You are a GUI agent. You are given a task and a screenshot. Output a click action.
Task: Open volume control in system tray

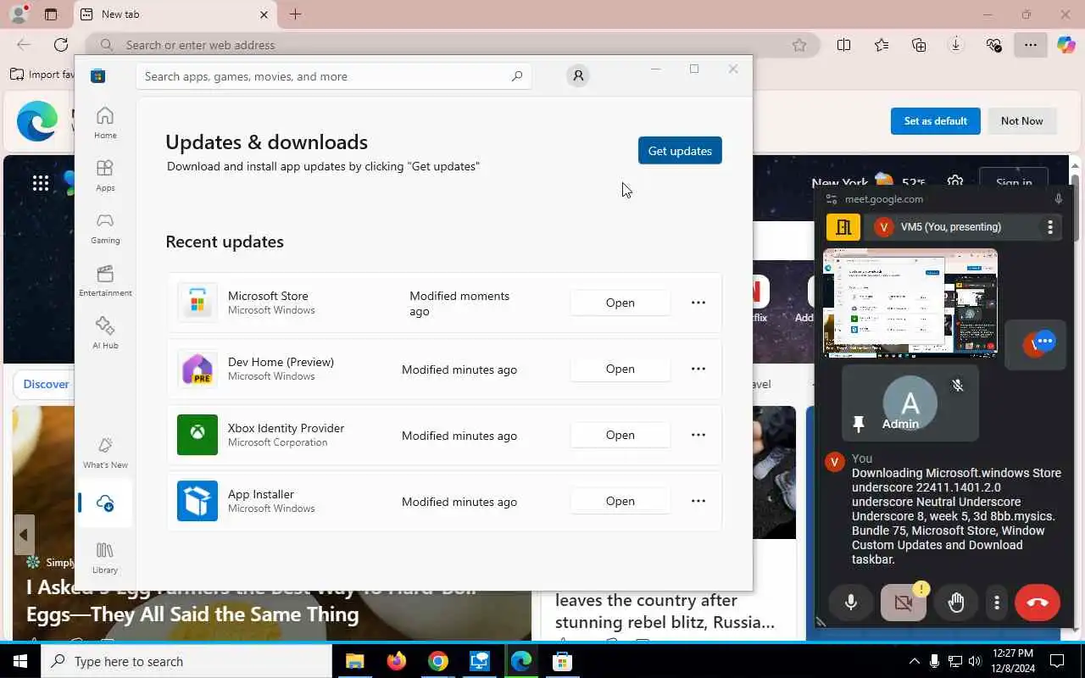(x=975, y=661)
